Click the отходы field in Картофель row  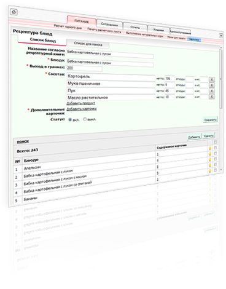[189, 79]
